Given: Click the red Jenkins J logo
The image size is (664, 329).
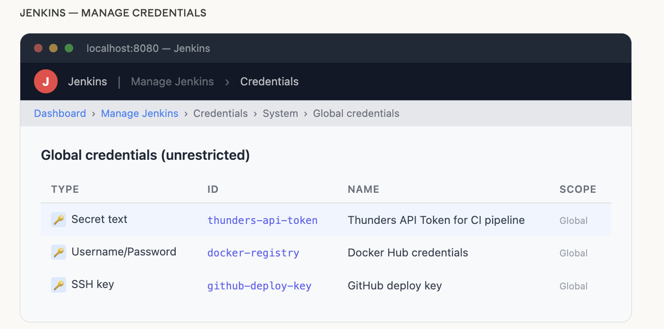Looking at the screenshot, I should click(x=46, y=82).
